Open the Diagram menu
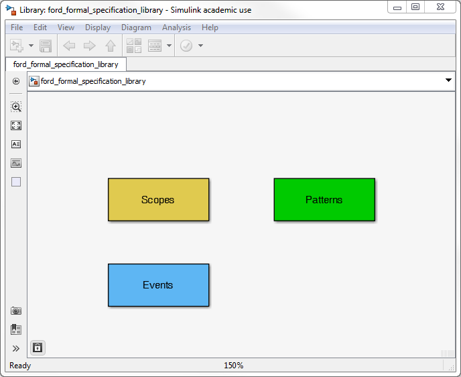Screen dimensions: 461x377 click(136, 28)
